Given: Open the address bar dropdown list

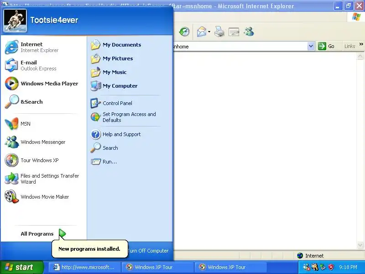Looking at the screenshot, I should (311, 46).
